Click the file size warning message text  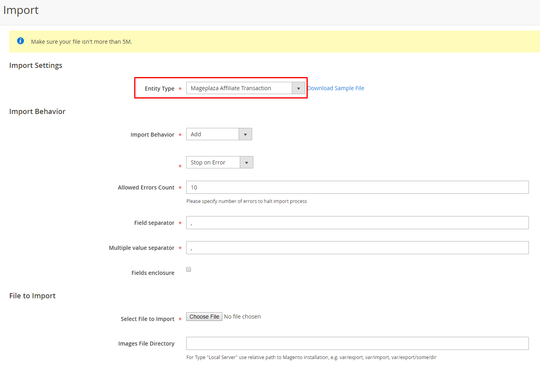tap(81, 42)
